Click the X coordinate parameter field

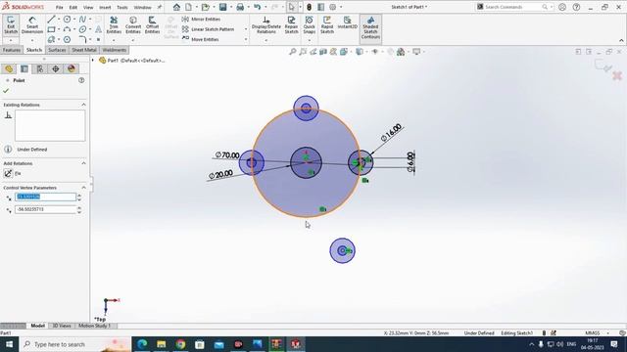click(x=45, y=197)
